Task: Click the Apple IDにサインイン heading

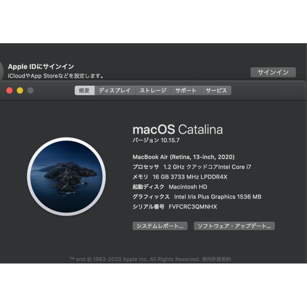Action: pyautogui.click(x=41, y=67)
